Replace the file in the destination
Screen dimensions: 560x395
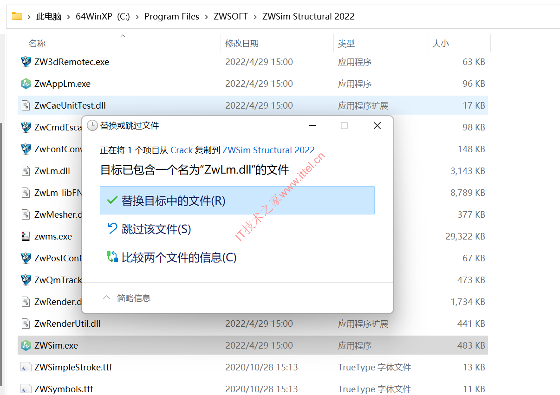click(237, 201)
